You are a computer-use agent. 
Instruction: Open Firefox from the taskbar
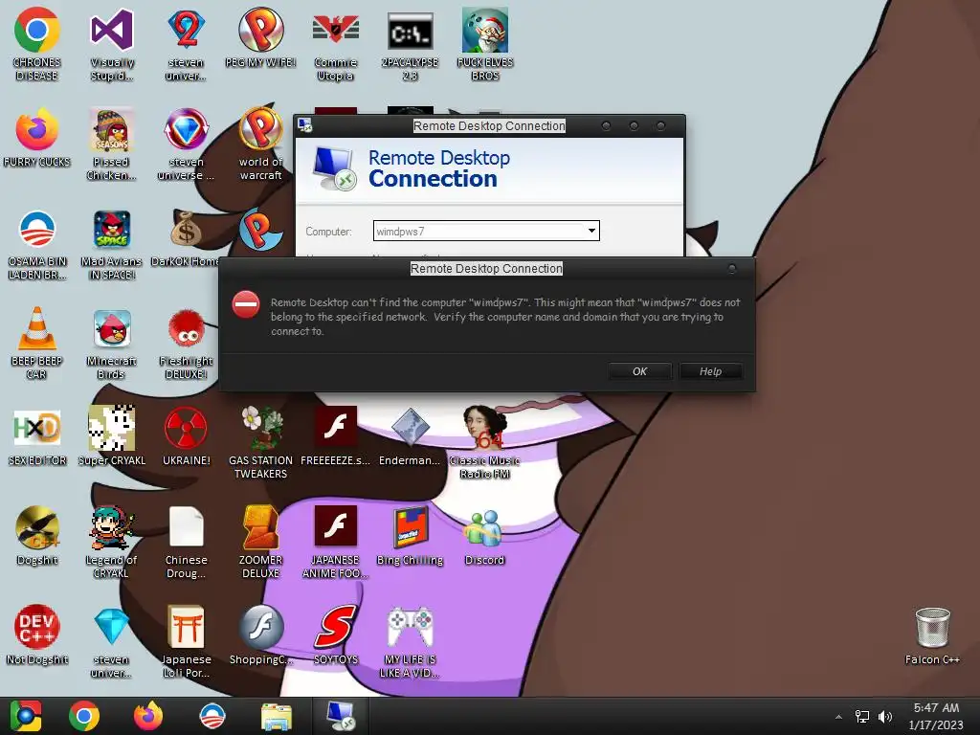[148, 716]
